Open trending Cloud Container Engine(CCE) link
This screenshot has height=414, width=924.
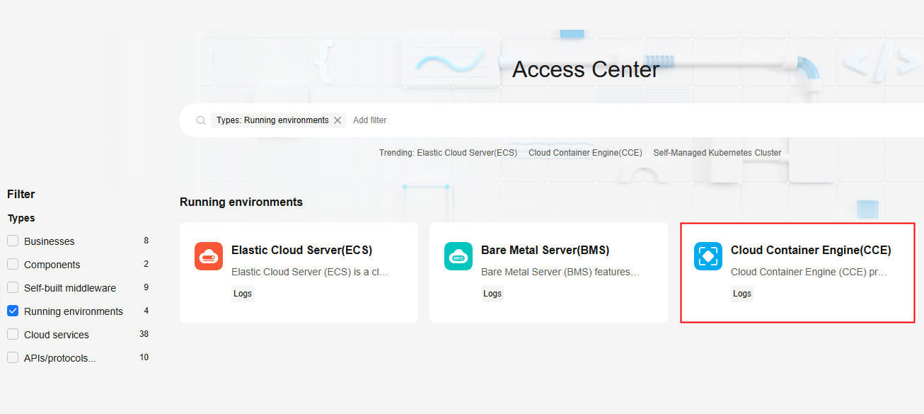[x=585, y=153]
